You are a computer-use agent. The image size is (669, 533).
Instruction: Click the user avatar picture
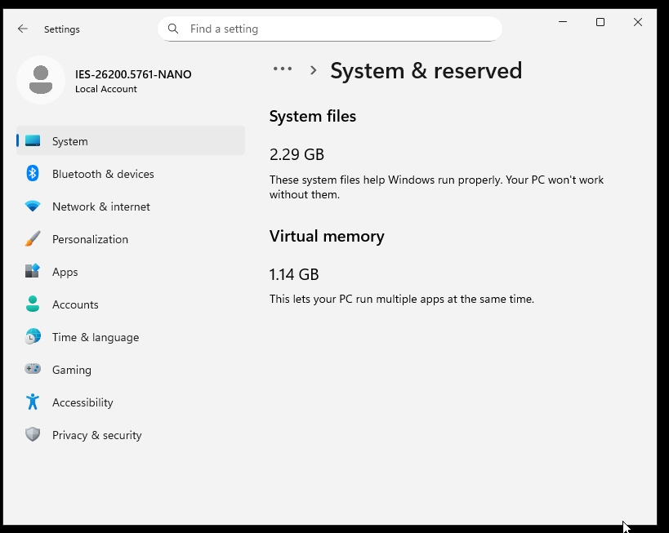point(41,80)
